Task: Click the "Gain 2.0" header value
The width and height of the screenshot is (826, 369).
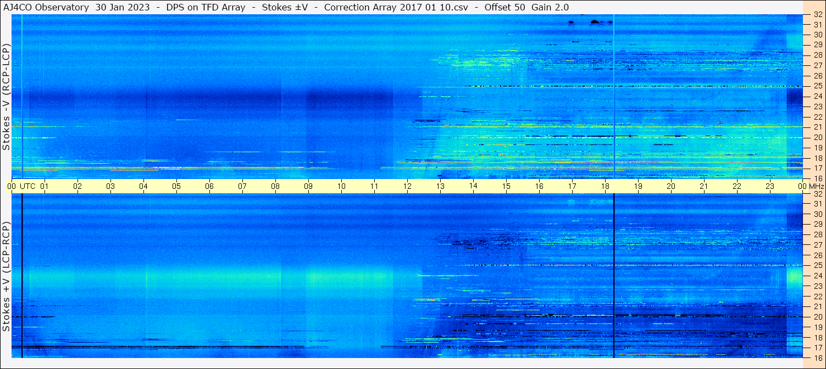Action: click(550, 7)
